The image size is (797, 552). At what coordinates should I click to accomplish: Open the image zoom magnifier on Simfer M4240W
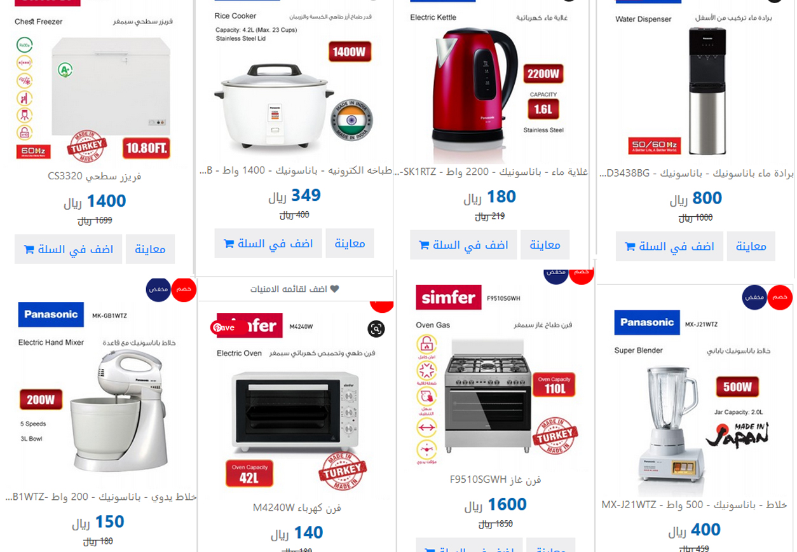[376, 329]
